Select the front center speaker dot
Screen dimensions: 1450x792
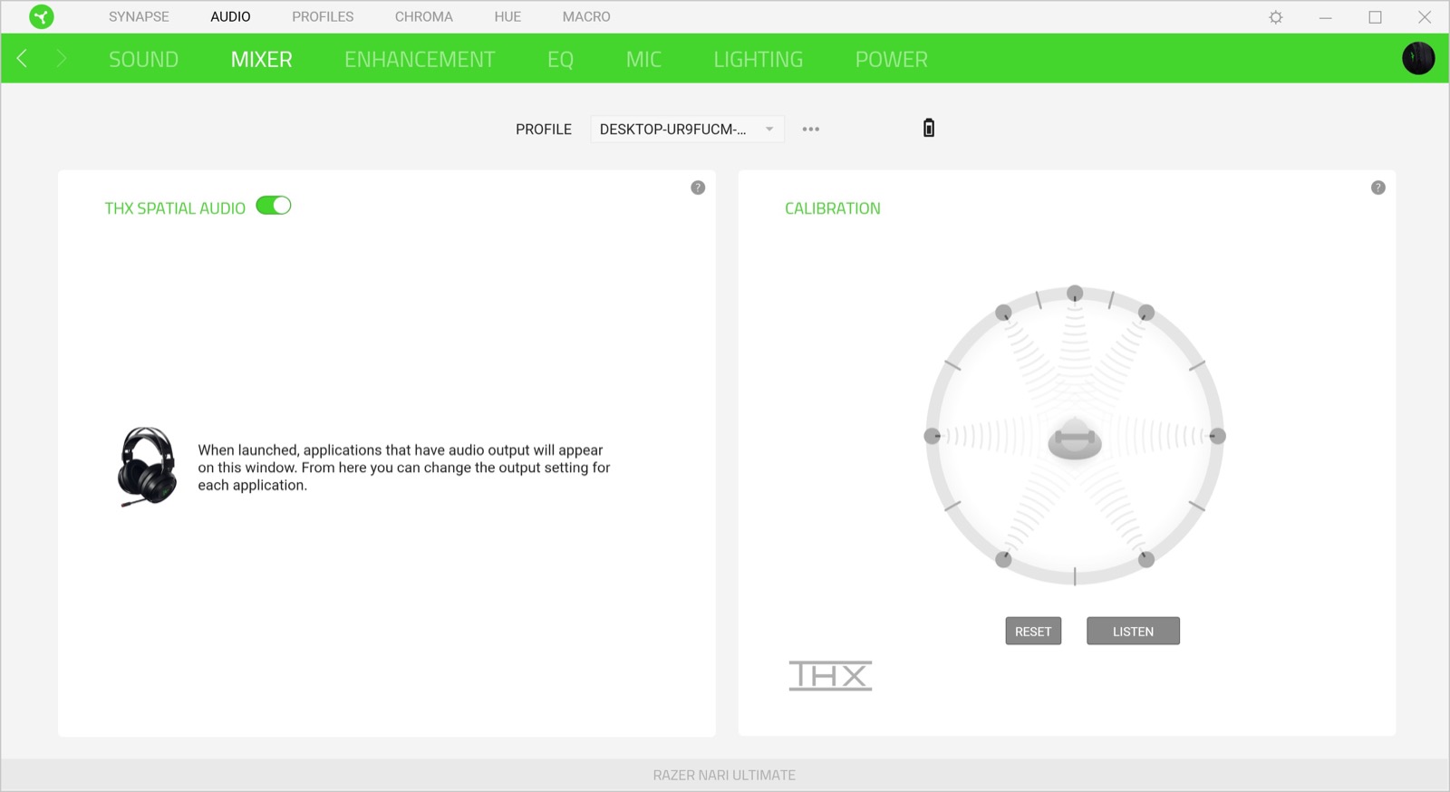(x=1075, y=294)
